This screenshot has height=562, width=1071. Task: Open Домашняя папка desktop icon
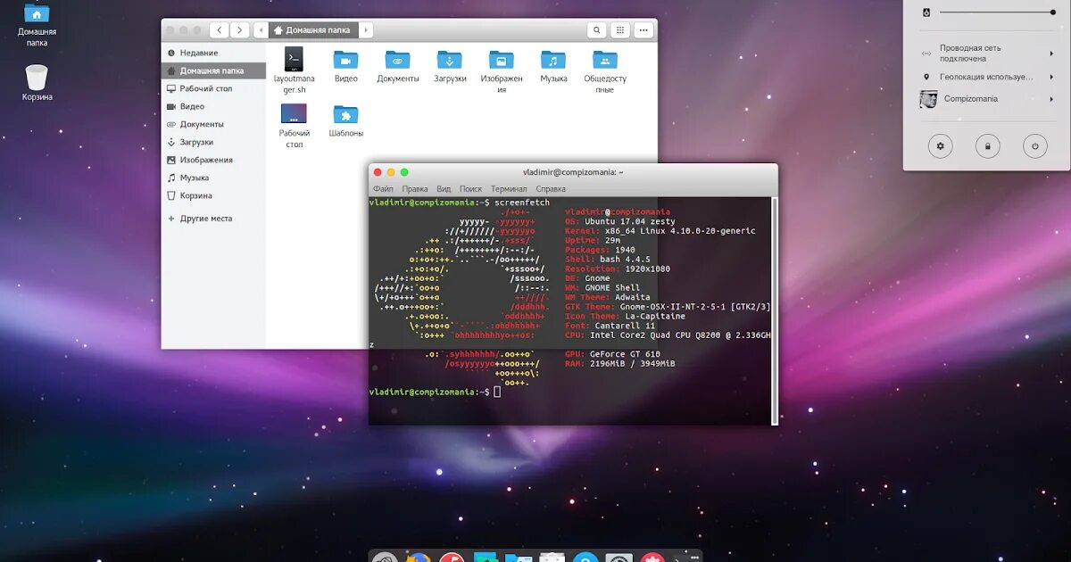[37, 24]
